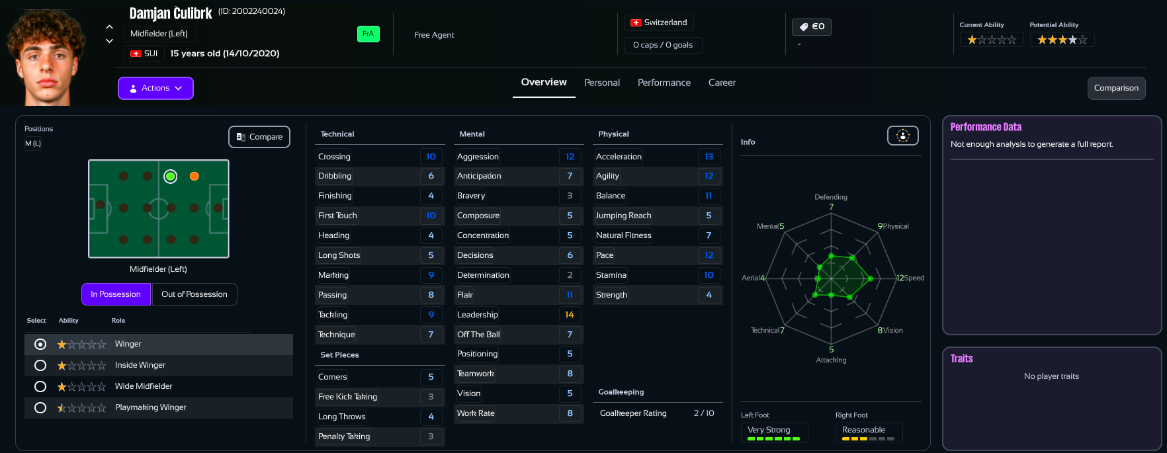The width and height of the screenshot is (1167, 453).
Task: Click the radar chart view toggle icon
Action: point(903,136)
